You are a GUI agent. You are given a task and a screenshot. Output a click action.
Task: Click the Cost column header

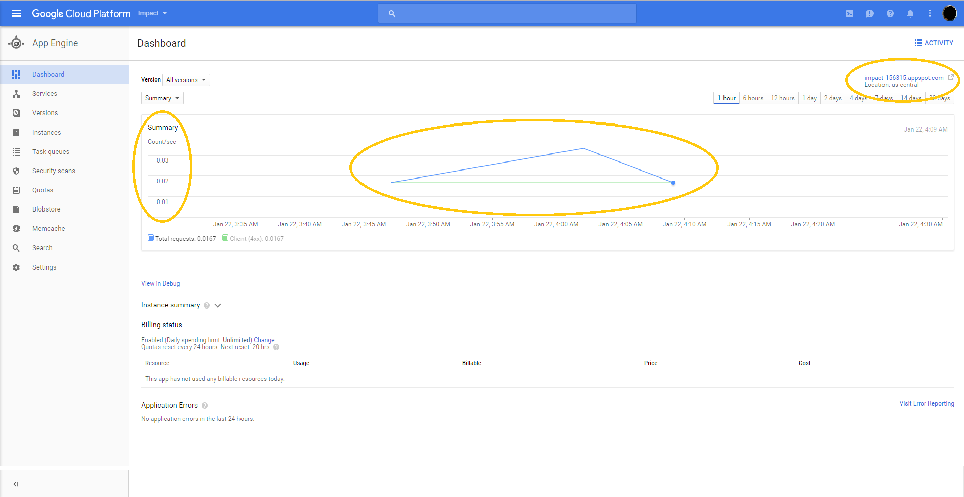click(x=805, y=363)
